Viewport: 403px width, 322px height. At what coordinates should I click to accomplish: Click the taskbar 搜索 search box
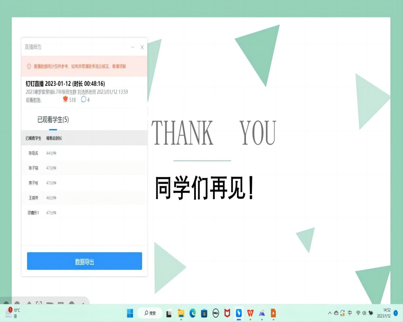[x=150, y=313]
